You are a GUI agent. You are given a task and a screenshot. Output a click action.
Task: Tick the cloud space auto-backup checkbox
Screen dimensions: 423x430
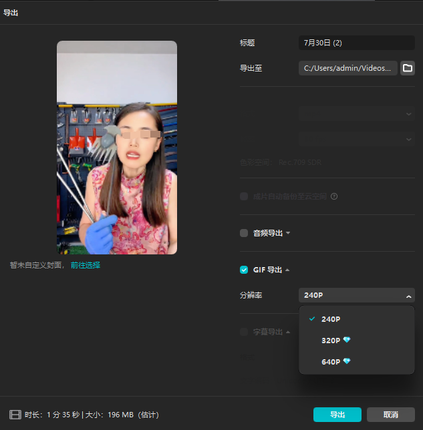point(244,196)
